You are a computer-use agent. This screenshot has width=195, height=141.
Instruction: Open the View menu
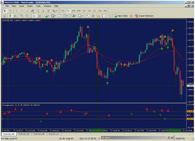click(x=14, y=6)
